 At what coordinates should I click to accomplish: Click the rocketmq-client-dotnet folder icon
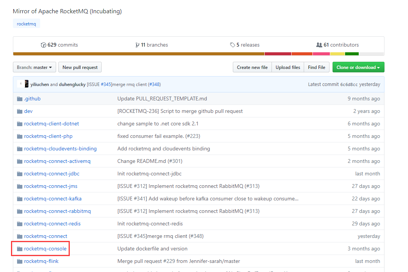click(x=20, y=124)
